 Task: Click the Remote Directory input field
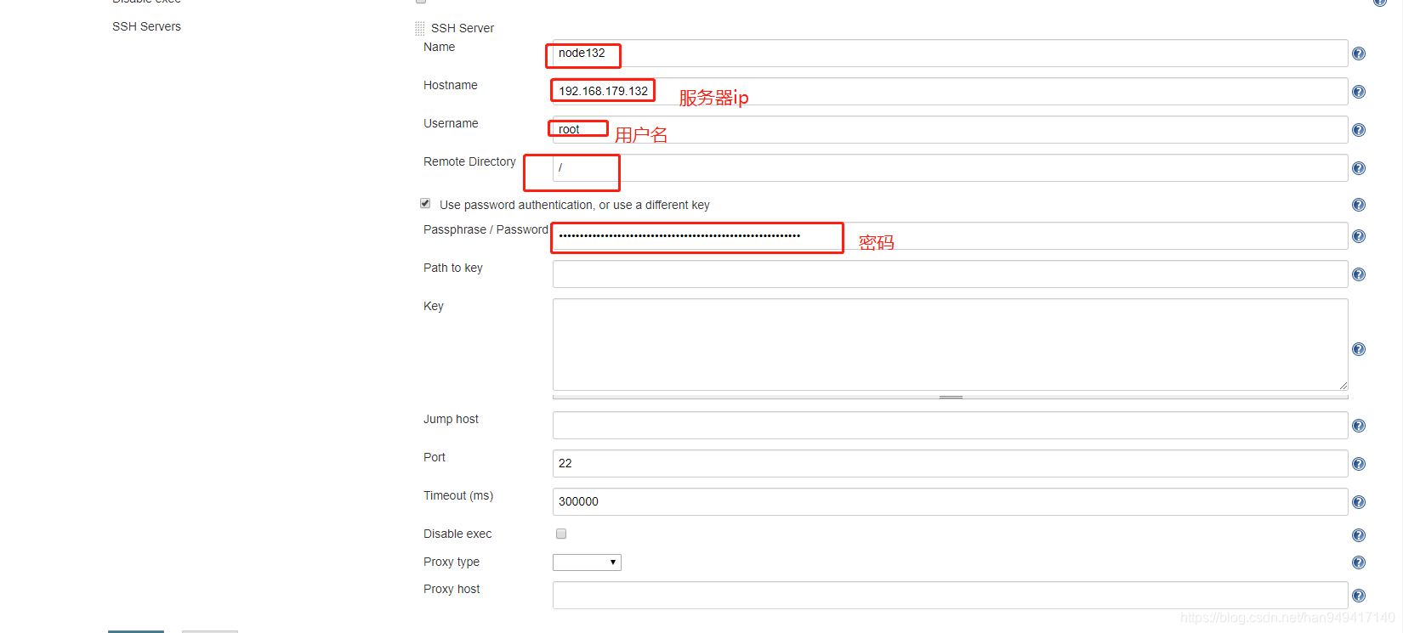coord(950,168)
